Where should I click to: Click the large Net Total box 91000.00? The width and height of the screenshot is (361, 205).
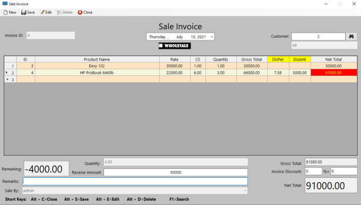pyautogui.click(x=331, y=185)
